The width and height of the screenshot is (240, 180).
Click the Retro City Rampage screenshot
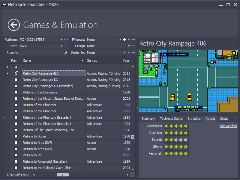[x=188, y=81]
